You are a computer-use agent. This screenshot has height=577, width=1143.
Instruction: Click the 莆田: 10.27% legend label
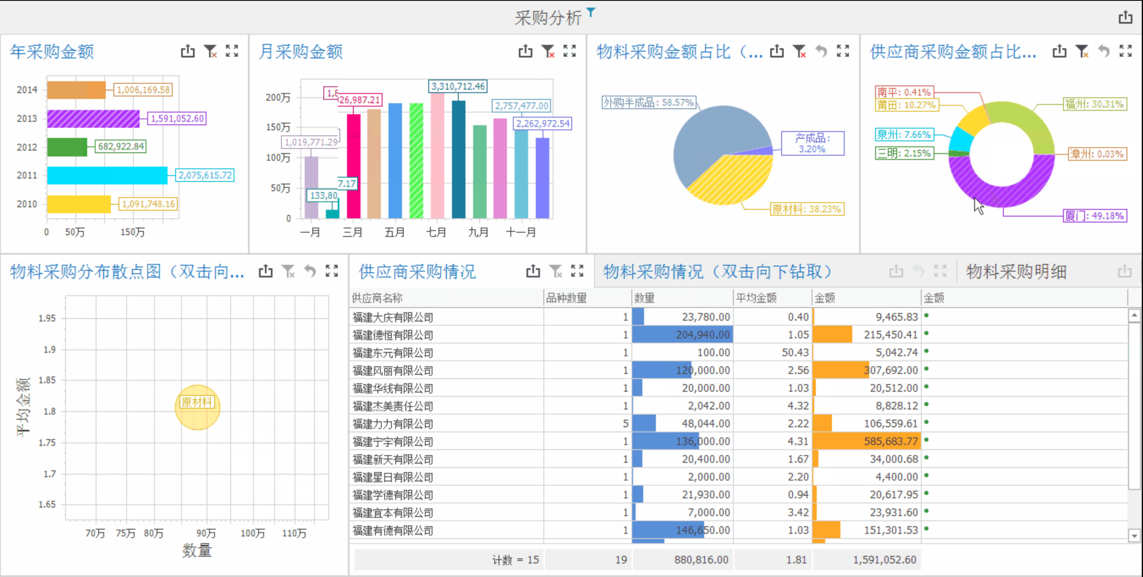907,105
